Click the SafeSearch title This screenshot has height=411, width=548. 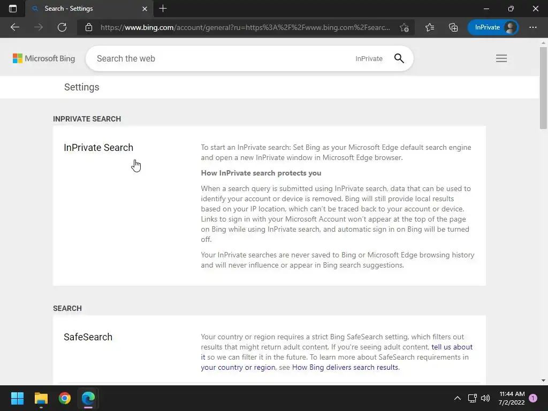coord(88,337)
